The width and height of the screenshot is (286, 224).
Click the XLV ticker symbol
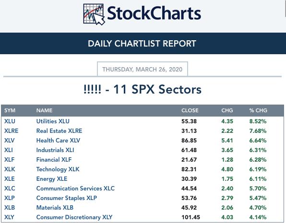9,141
